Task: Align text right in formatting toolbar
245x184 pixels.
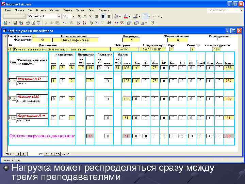Action: (109, 16)
